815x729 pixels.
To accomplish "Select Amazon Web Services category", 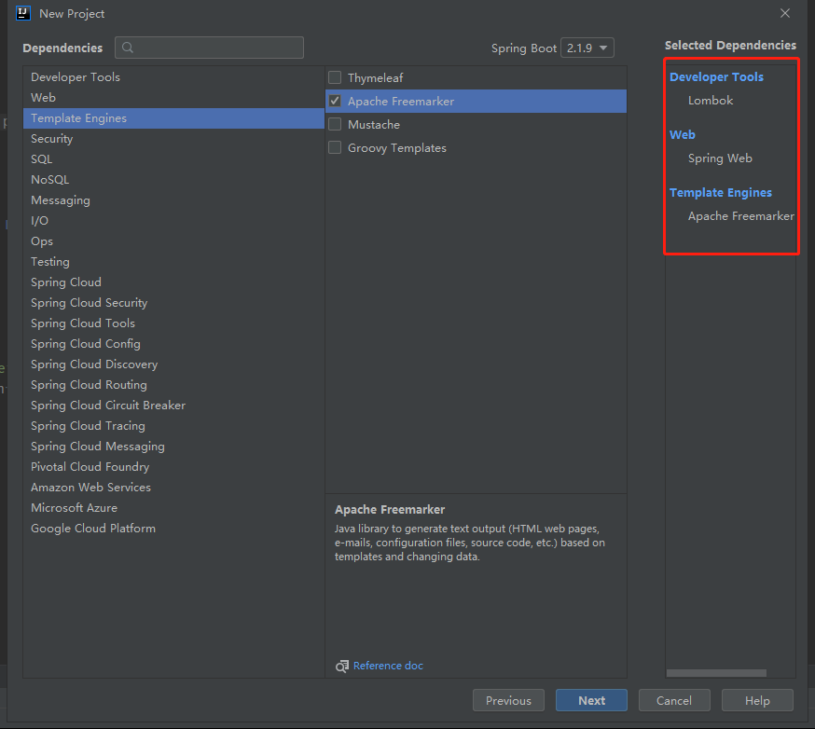I will [173, 488].
